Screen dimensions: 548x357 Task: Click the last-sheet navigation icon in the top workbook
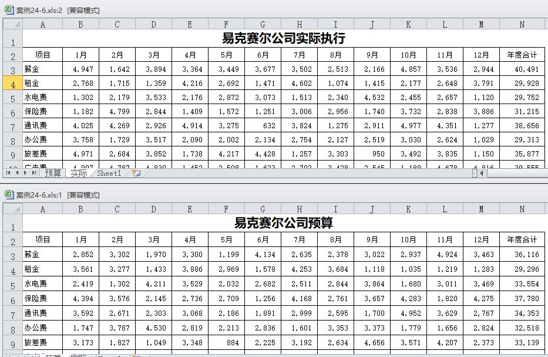(33, 172)
